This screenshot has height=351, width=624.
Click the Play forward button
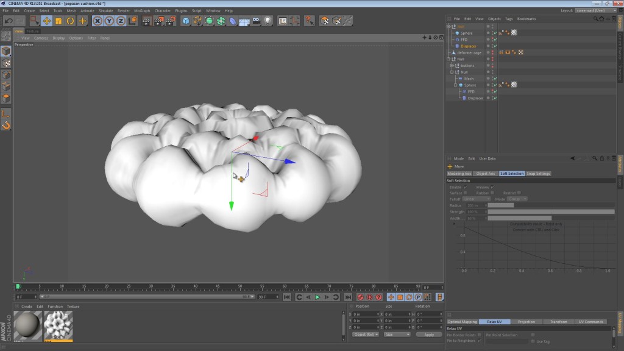(x=317, y=297)
